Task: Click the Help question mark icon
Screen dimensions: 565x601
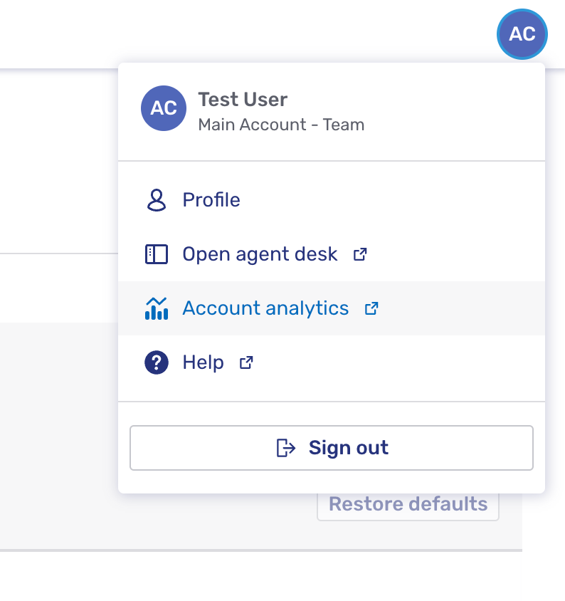Action: (x=155, y=362)
